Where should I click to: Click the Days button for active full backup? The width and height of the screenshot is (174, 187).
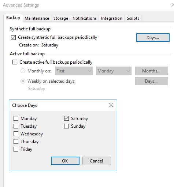151,81
